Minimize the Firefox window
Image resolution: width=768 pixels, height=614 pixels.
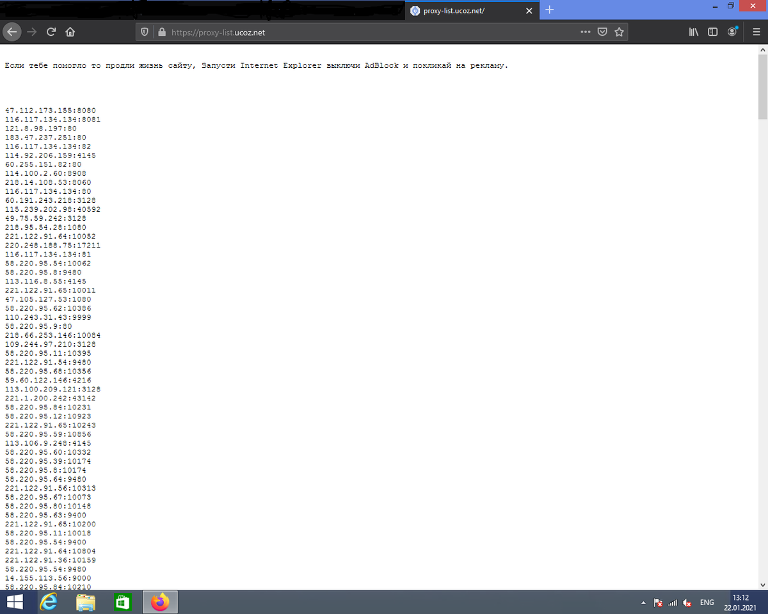716,6
